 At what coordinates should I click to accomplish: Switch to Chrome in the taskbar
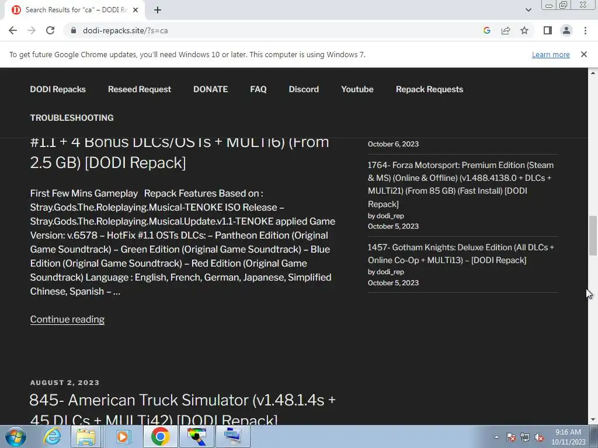pyautogui.click(x=160, y=436)
